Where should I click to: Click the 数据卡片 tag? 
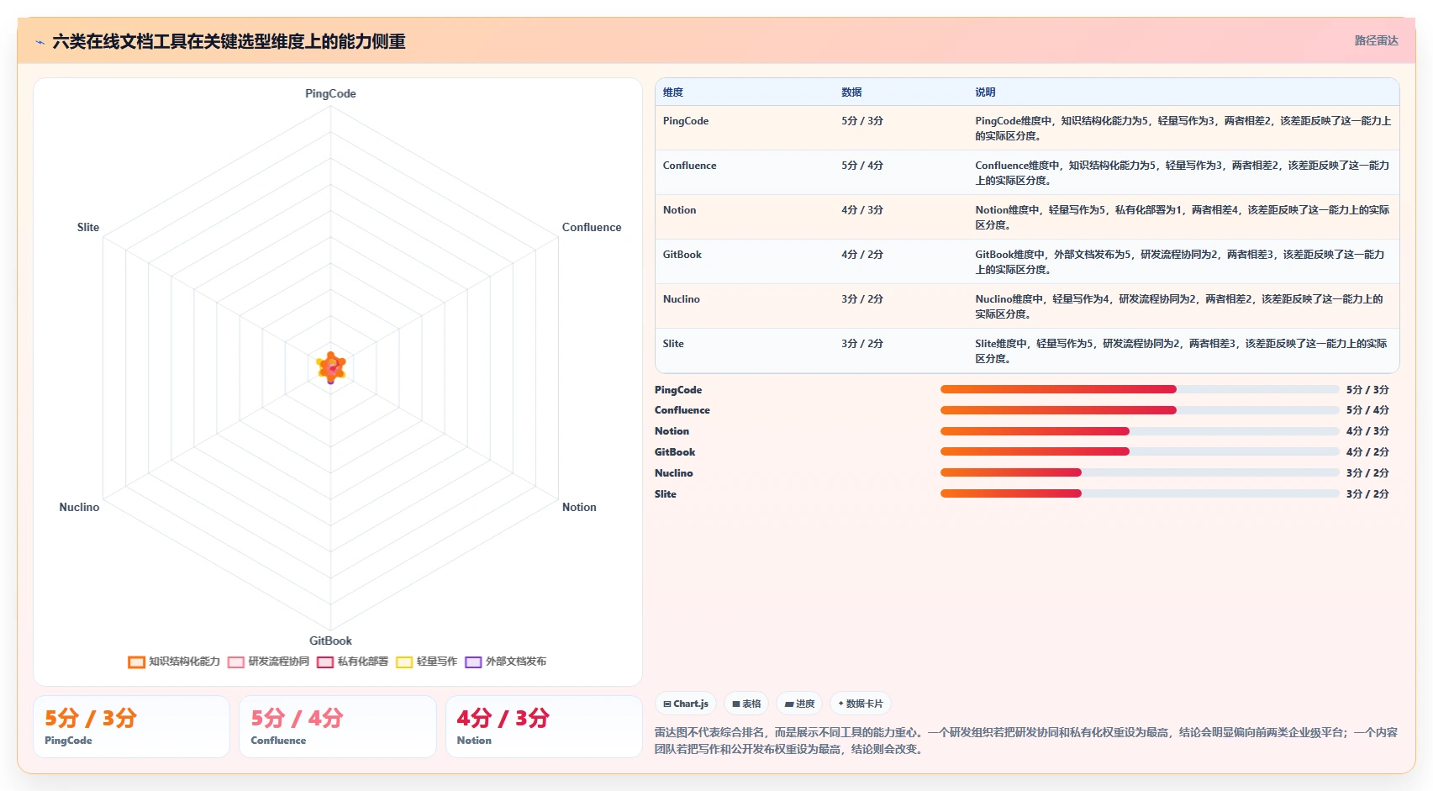point(861,704)
